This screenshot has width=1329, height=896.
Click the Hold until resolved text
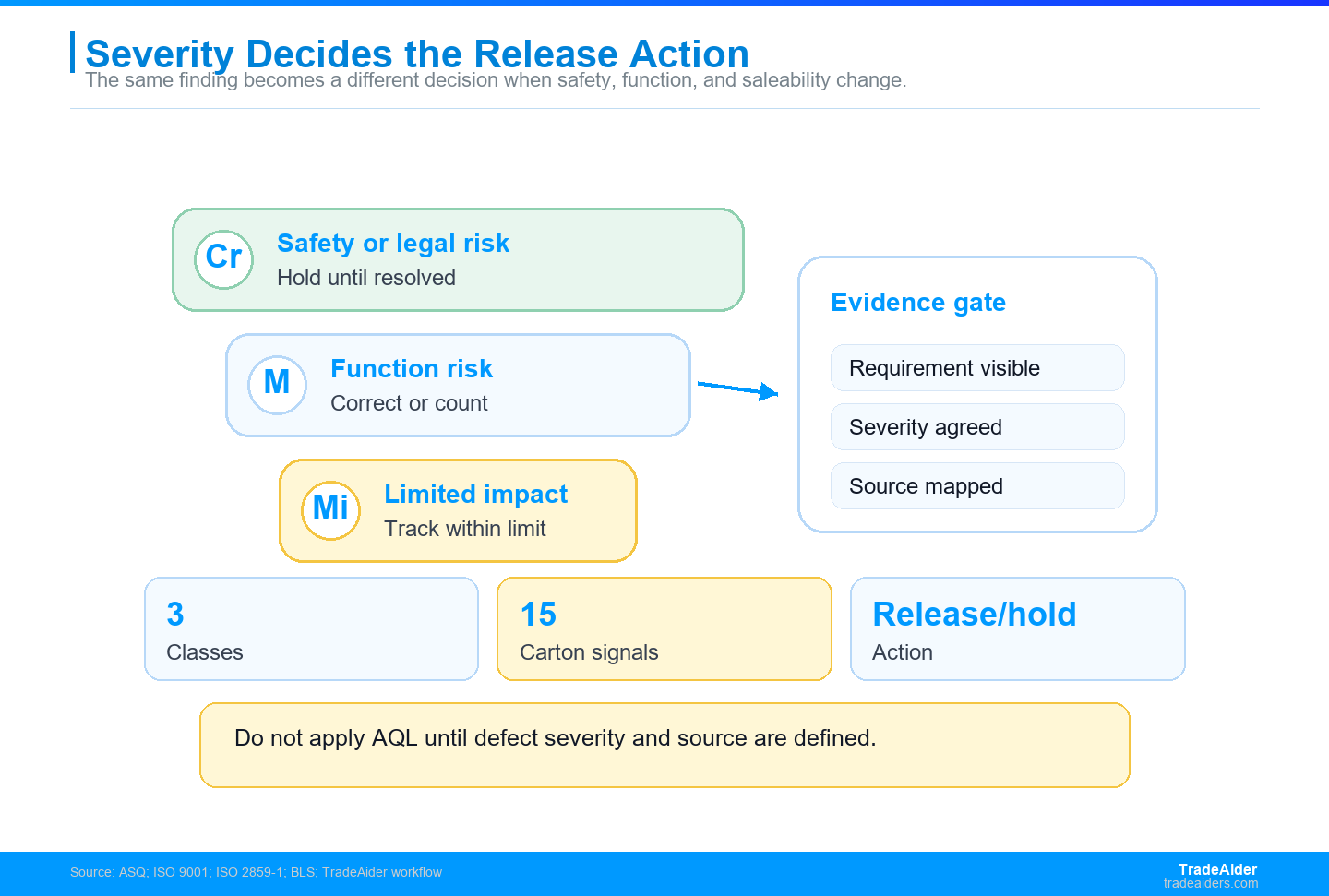[366, 278]
